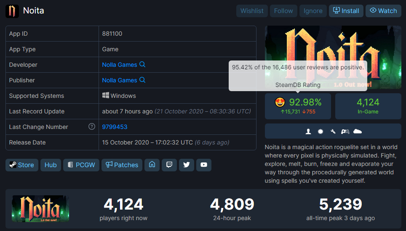Click the Last Change Number label
This screenshot has width=406, height=231.
[39, 127]
